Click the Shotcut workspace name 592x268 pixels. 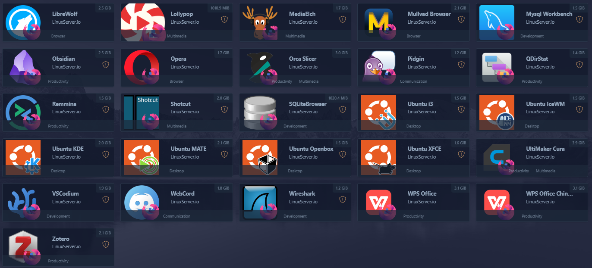[x=180, y=104]
